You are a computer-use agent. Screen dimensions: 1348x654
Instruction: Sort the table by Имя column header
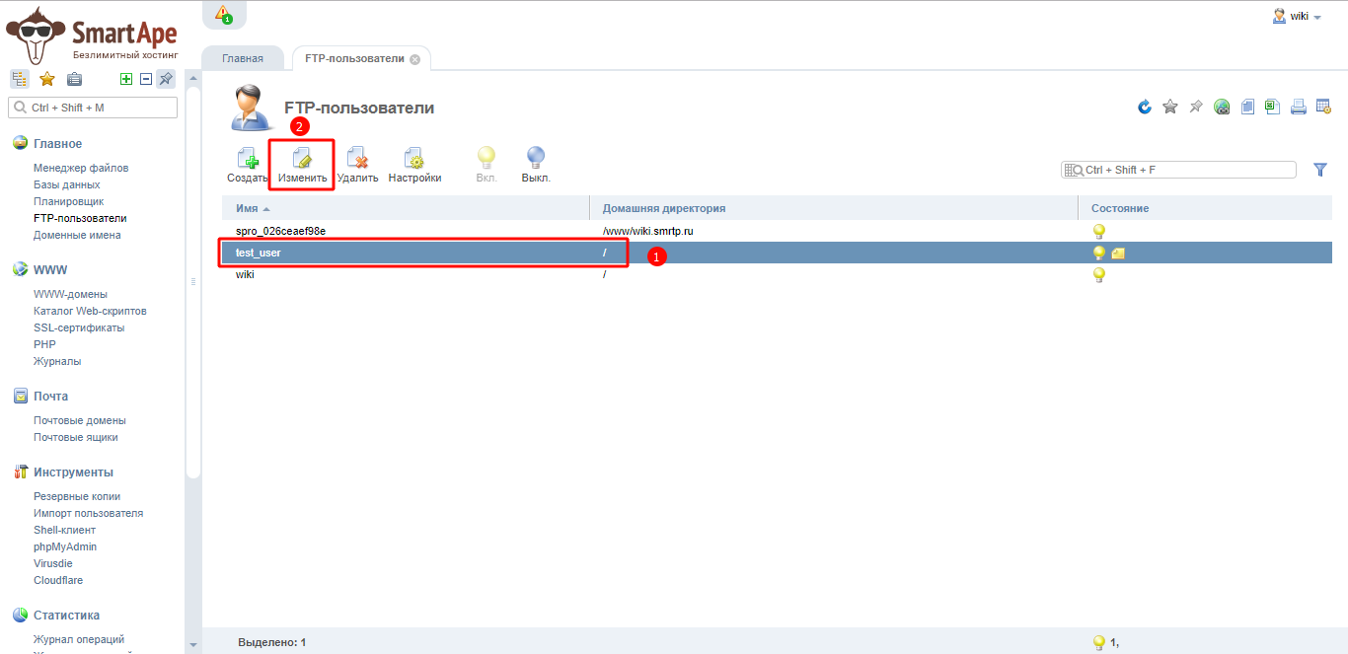pos(247,208)
